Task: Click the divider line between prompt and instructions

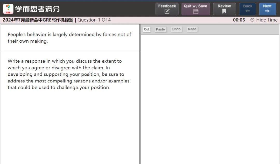Action: tap(70, 51)
